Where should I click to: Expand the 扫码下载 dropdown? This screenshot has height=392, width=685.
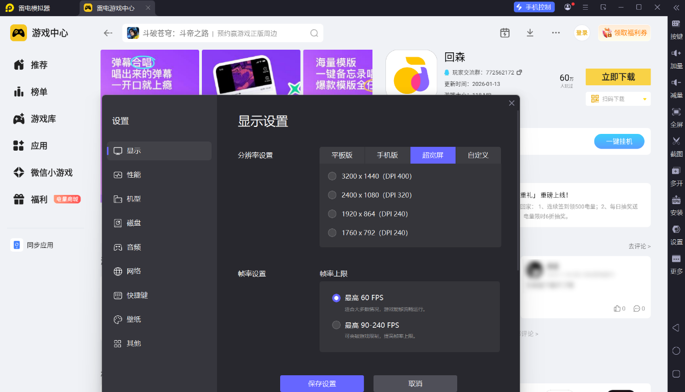point(645,99)
